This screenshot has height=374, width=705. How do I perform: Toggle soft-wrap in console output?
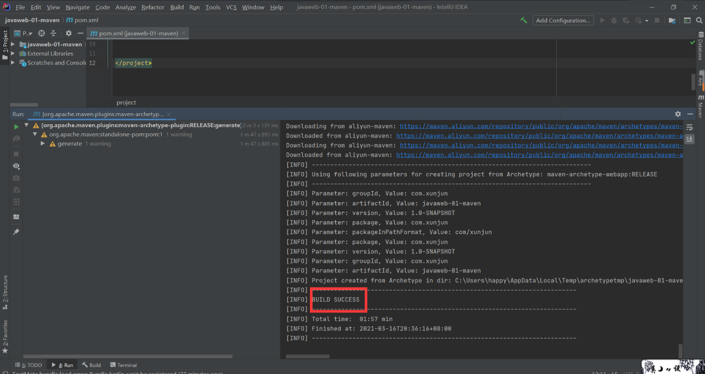point(689,127)
